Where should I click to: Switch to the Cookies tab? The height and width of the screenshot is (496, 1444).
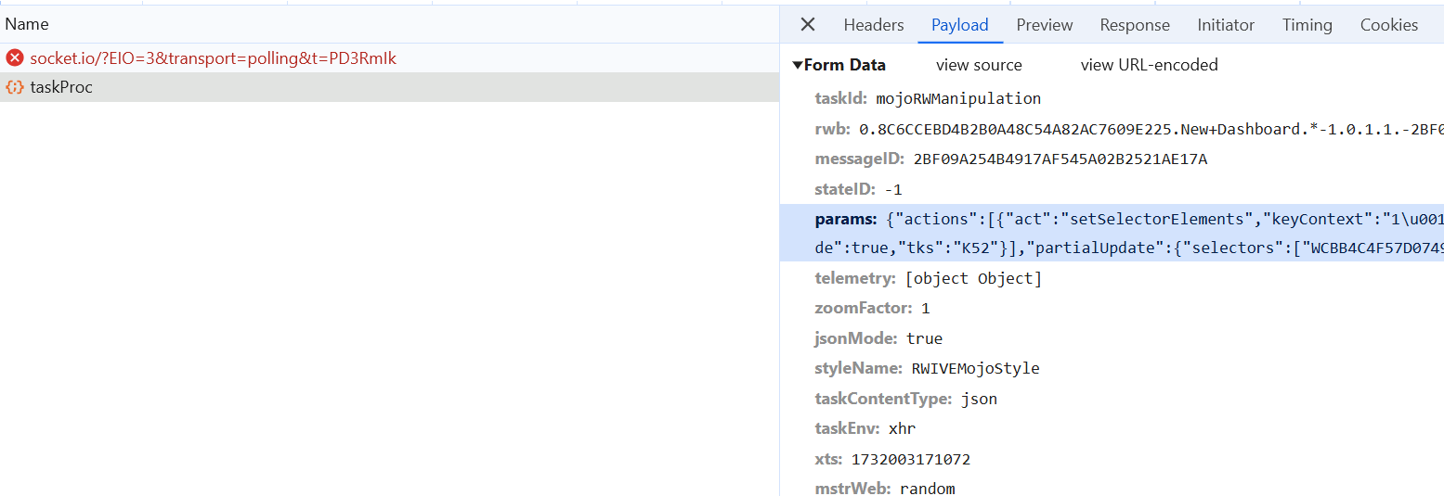pos(1389,25)
